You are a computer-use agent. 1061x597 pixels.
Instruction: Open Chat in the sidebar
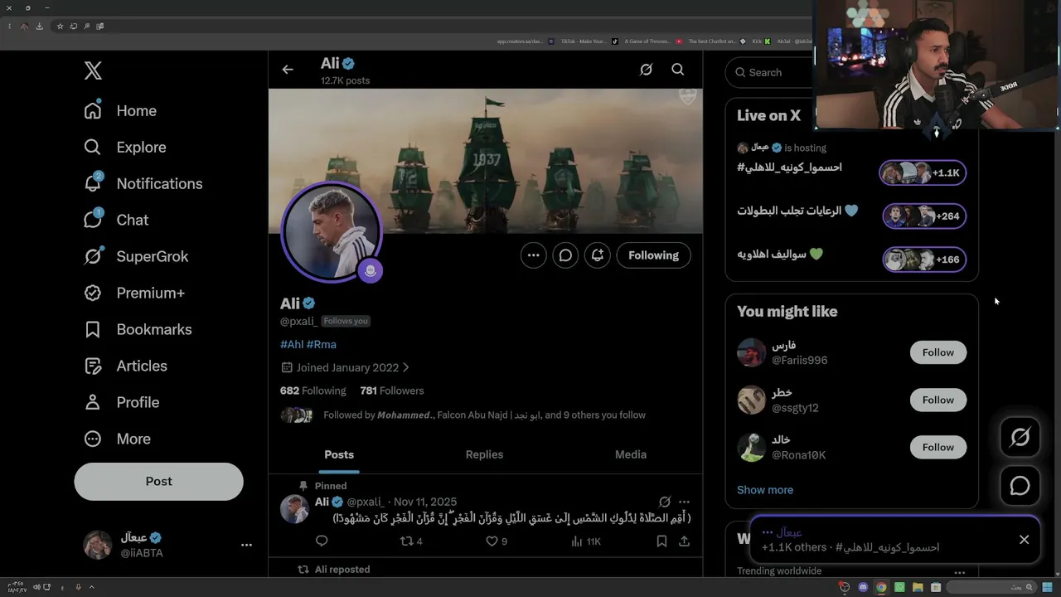(116, 220)
